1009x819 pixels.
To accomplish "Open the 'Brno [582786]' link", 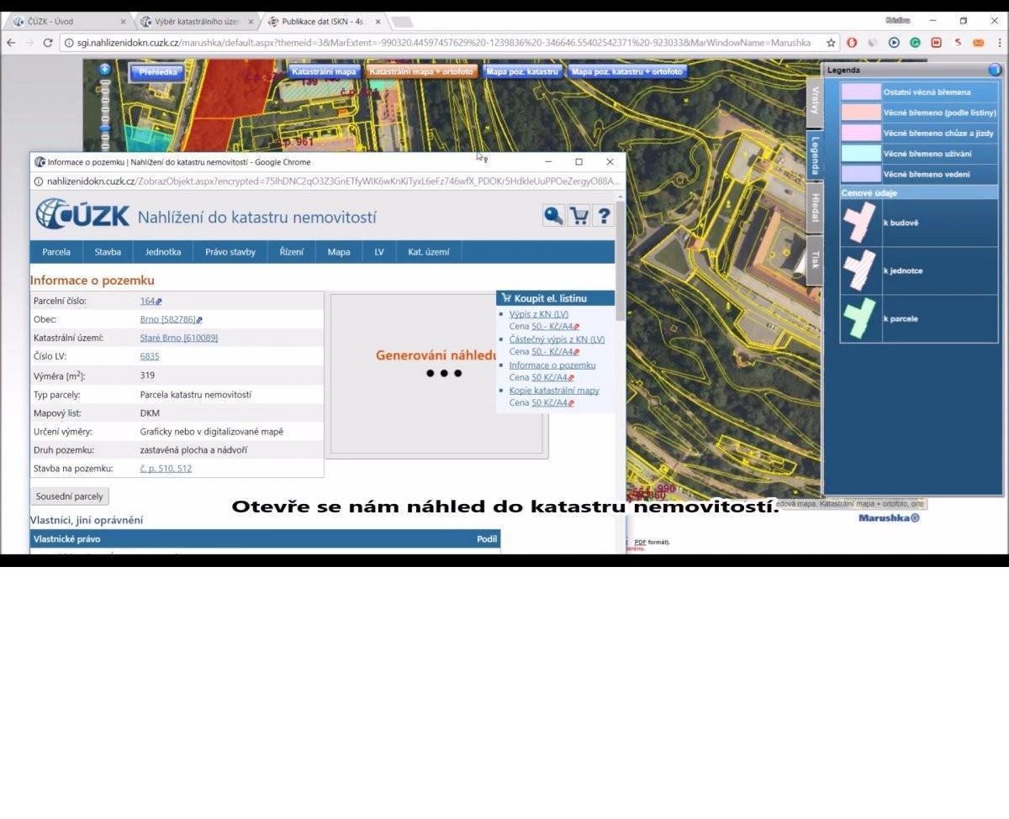I will (x=167, y=319).
